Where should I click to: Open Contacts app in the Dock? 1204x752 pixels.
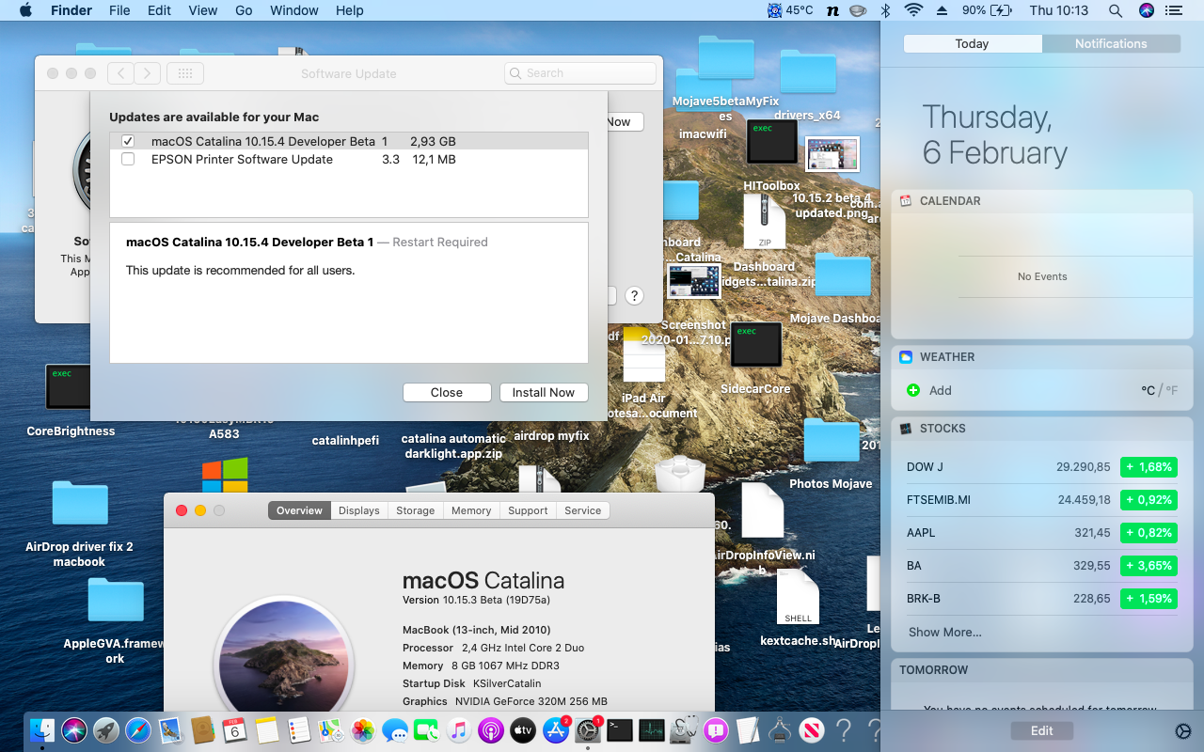tap(202, 729)
